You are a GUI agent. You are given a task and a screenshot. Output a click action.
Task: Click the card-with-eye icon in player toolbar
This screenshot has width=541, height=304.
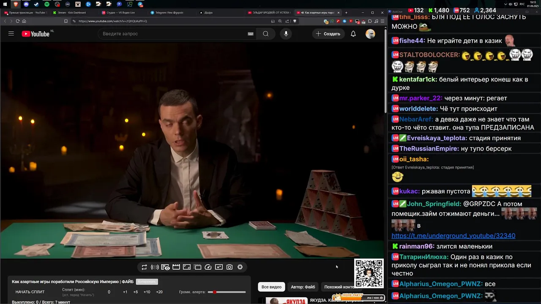(165, 267)
